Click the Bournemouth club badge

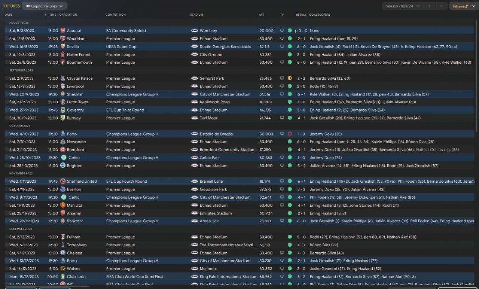point(63,63)
